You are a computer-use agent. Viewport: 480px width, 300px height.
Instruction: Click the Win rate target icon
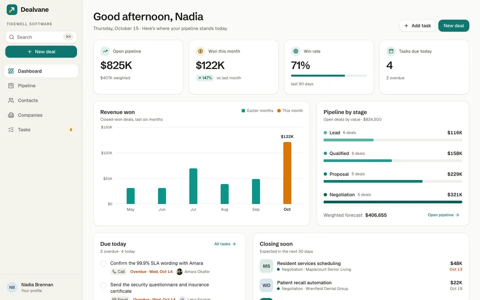click(295, 51)
